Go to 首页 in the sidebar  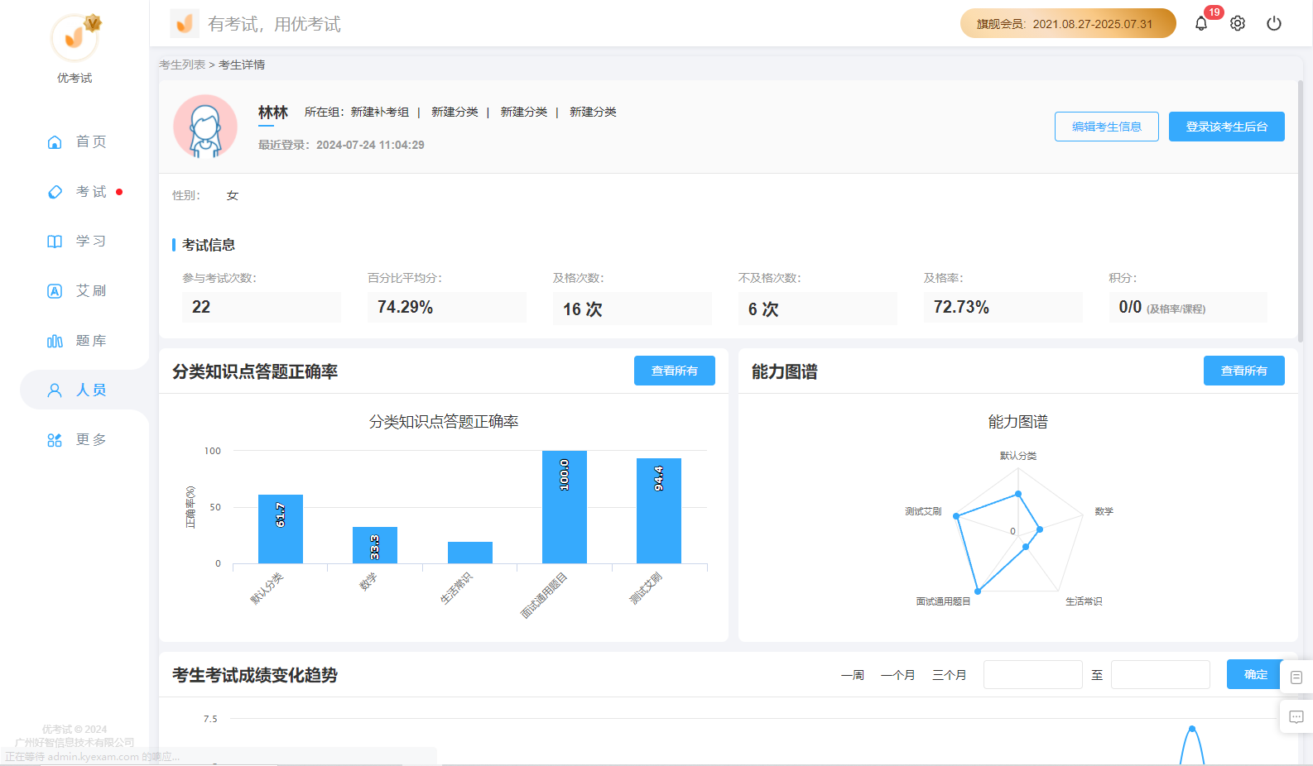(x=91, y=142)
